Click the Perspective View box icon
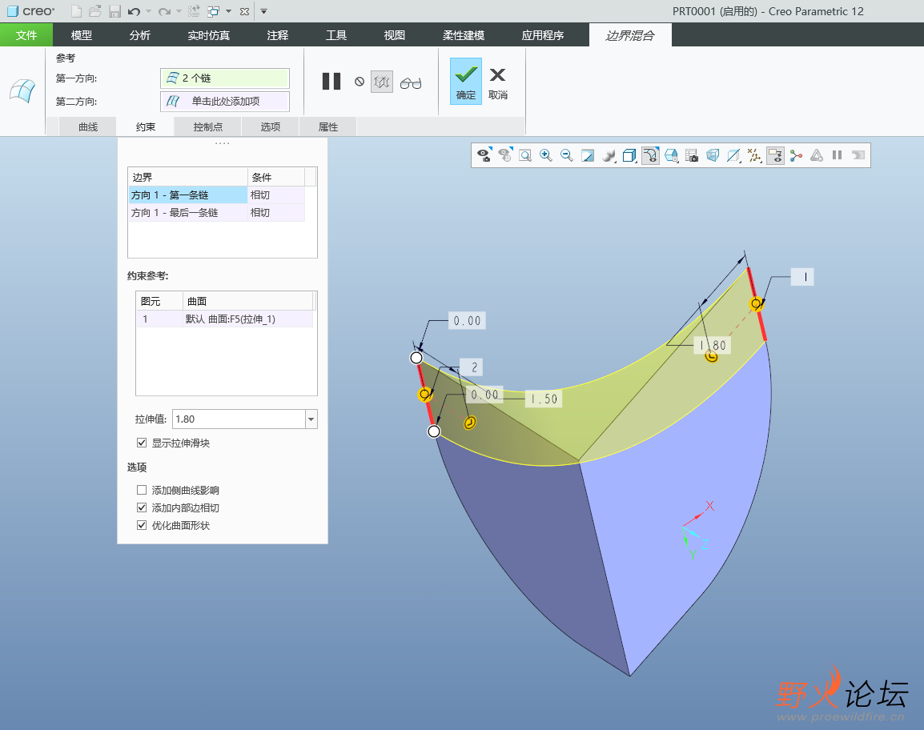The width and height of the screenshot is (924, 730). (713, 155)
